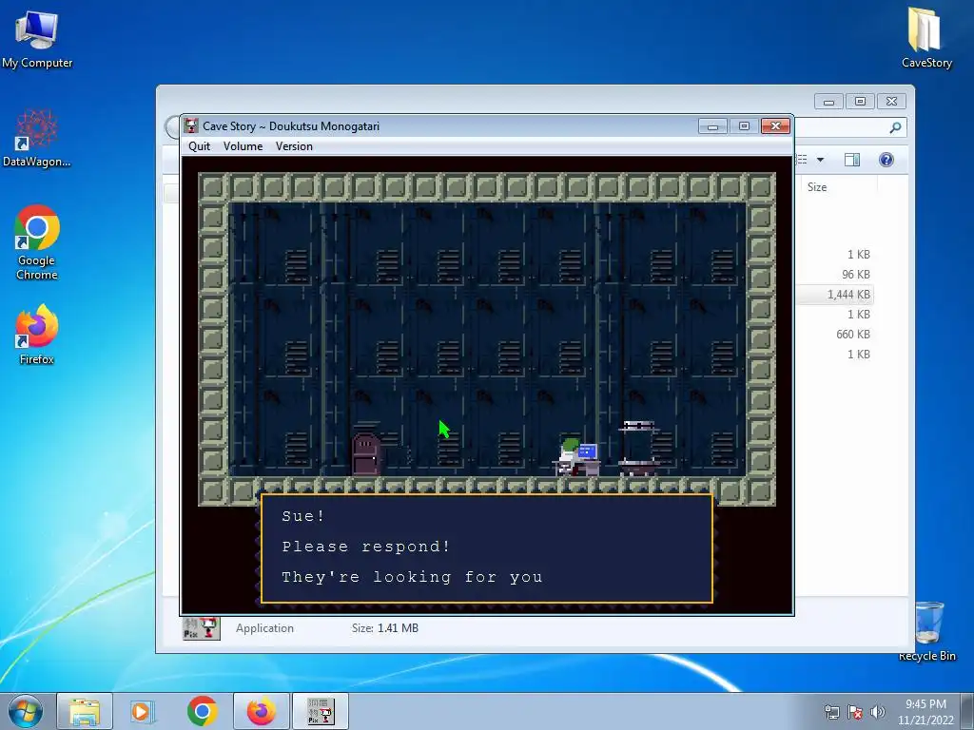Open the Windows Start menu

click(26, 711)
